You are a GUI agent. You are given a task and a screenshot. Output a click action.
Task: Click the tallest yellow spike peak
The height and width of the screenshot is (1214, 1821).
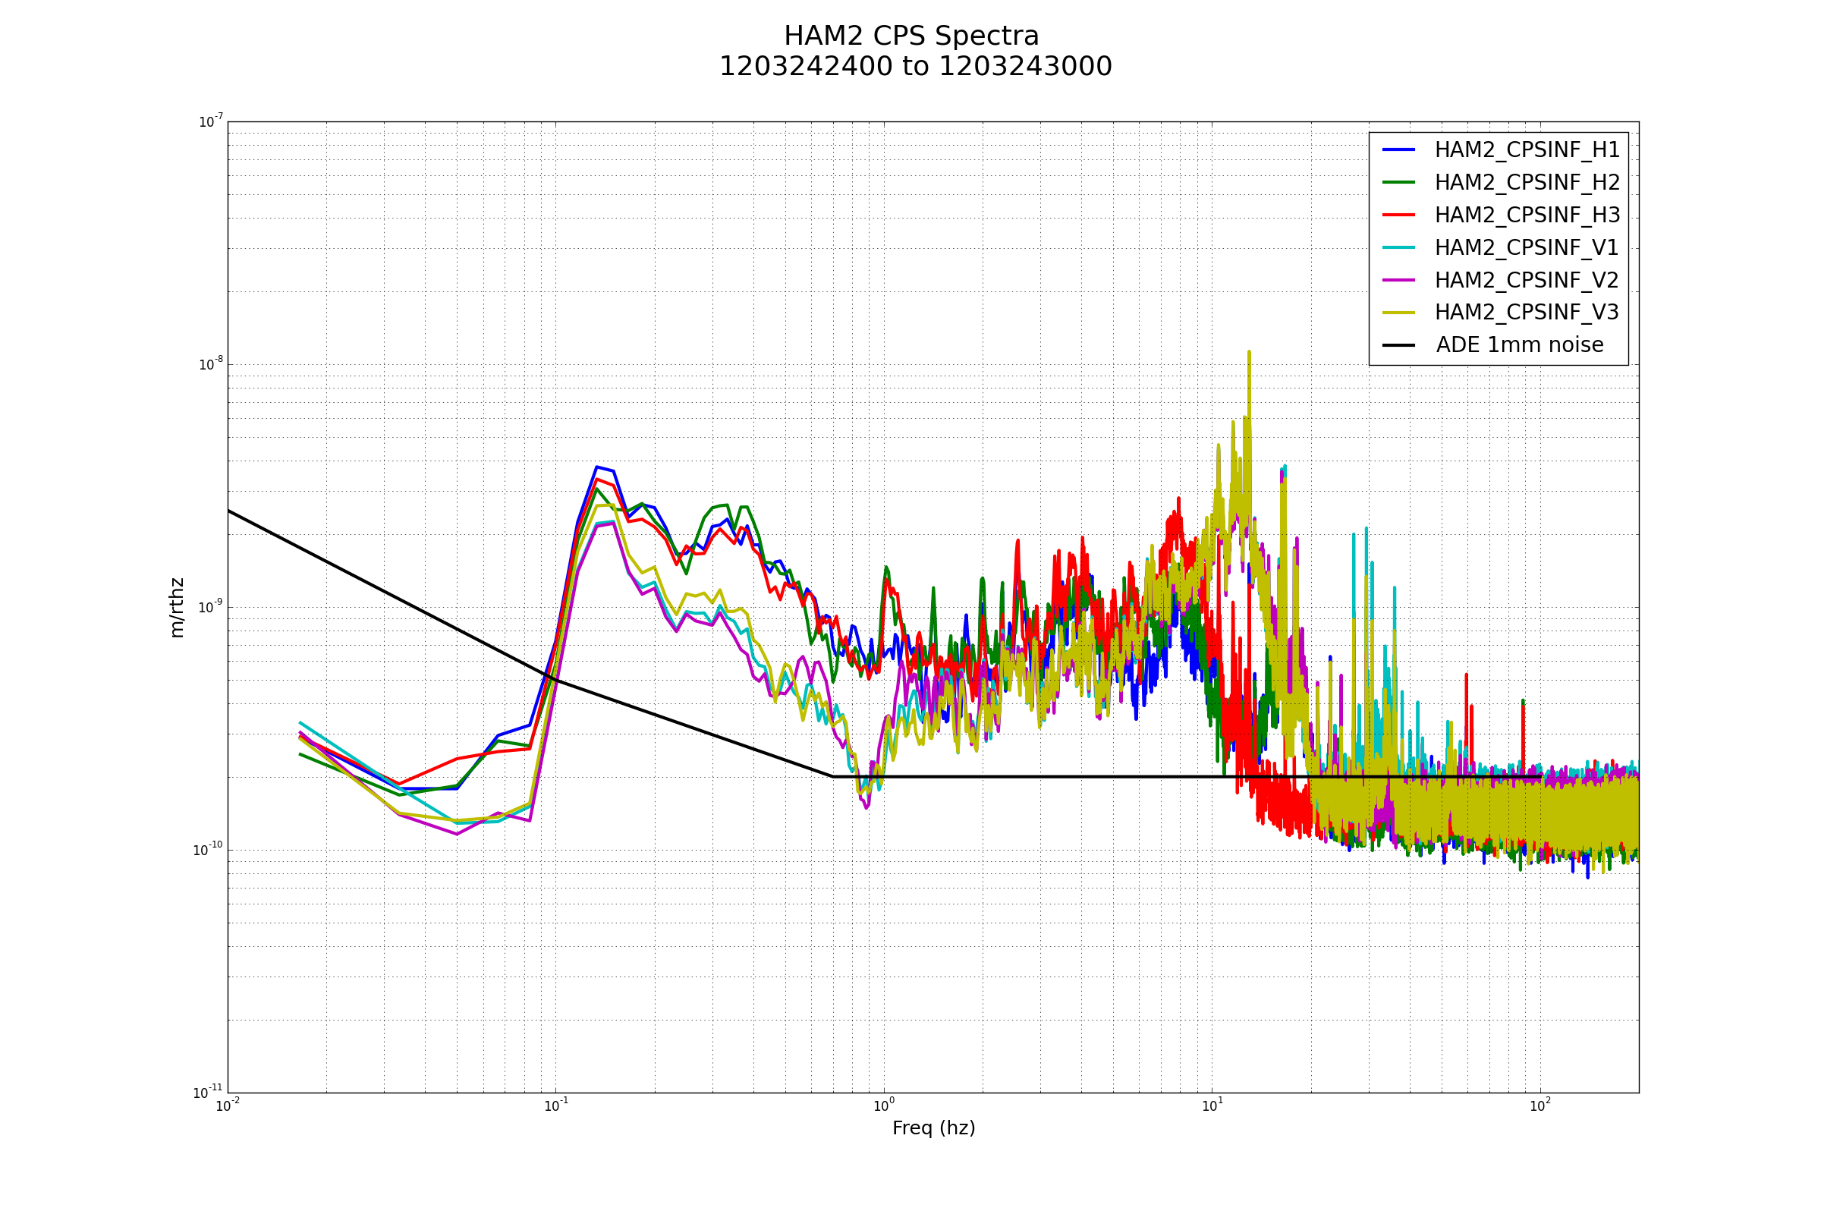point(1249,353)
